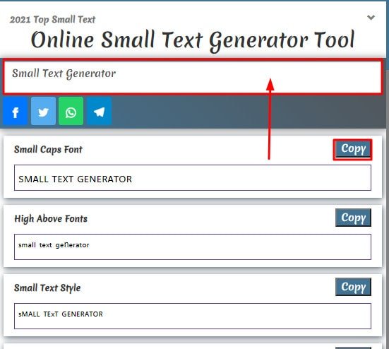389x349 pixels.
Task: Click the 'High Above Fonts' section title
Action: [51, 219]
